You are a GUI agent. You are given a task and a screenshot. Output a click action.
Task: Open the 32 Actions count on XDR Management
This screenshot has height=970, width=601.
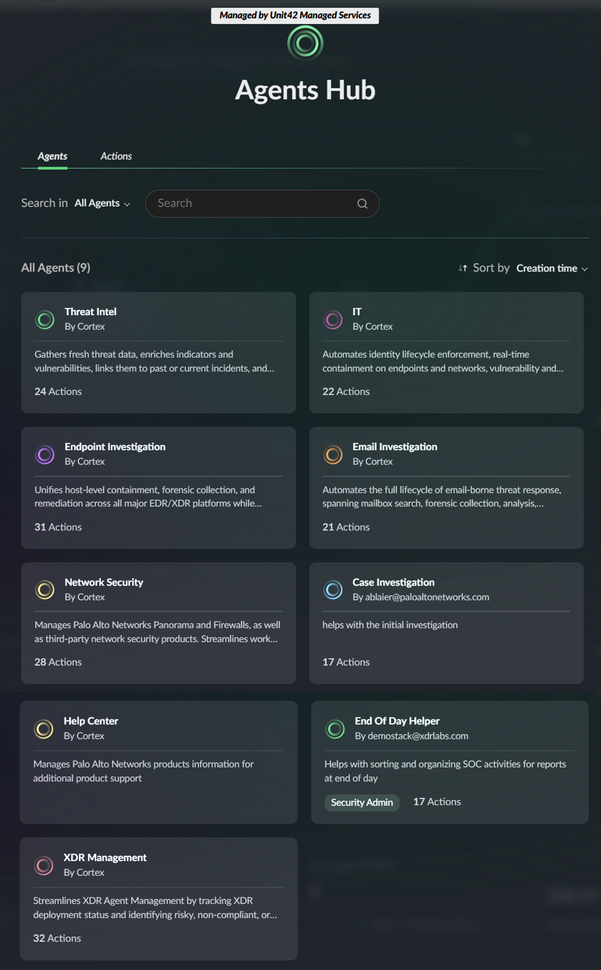[57, 938]
